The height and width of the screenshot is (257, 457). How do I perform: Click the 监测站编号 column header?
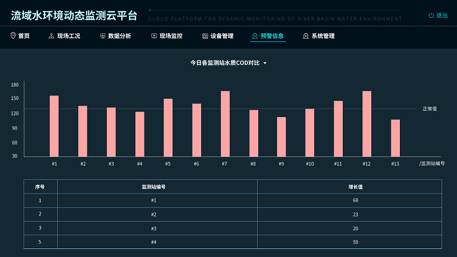(154, 187)
